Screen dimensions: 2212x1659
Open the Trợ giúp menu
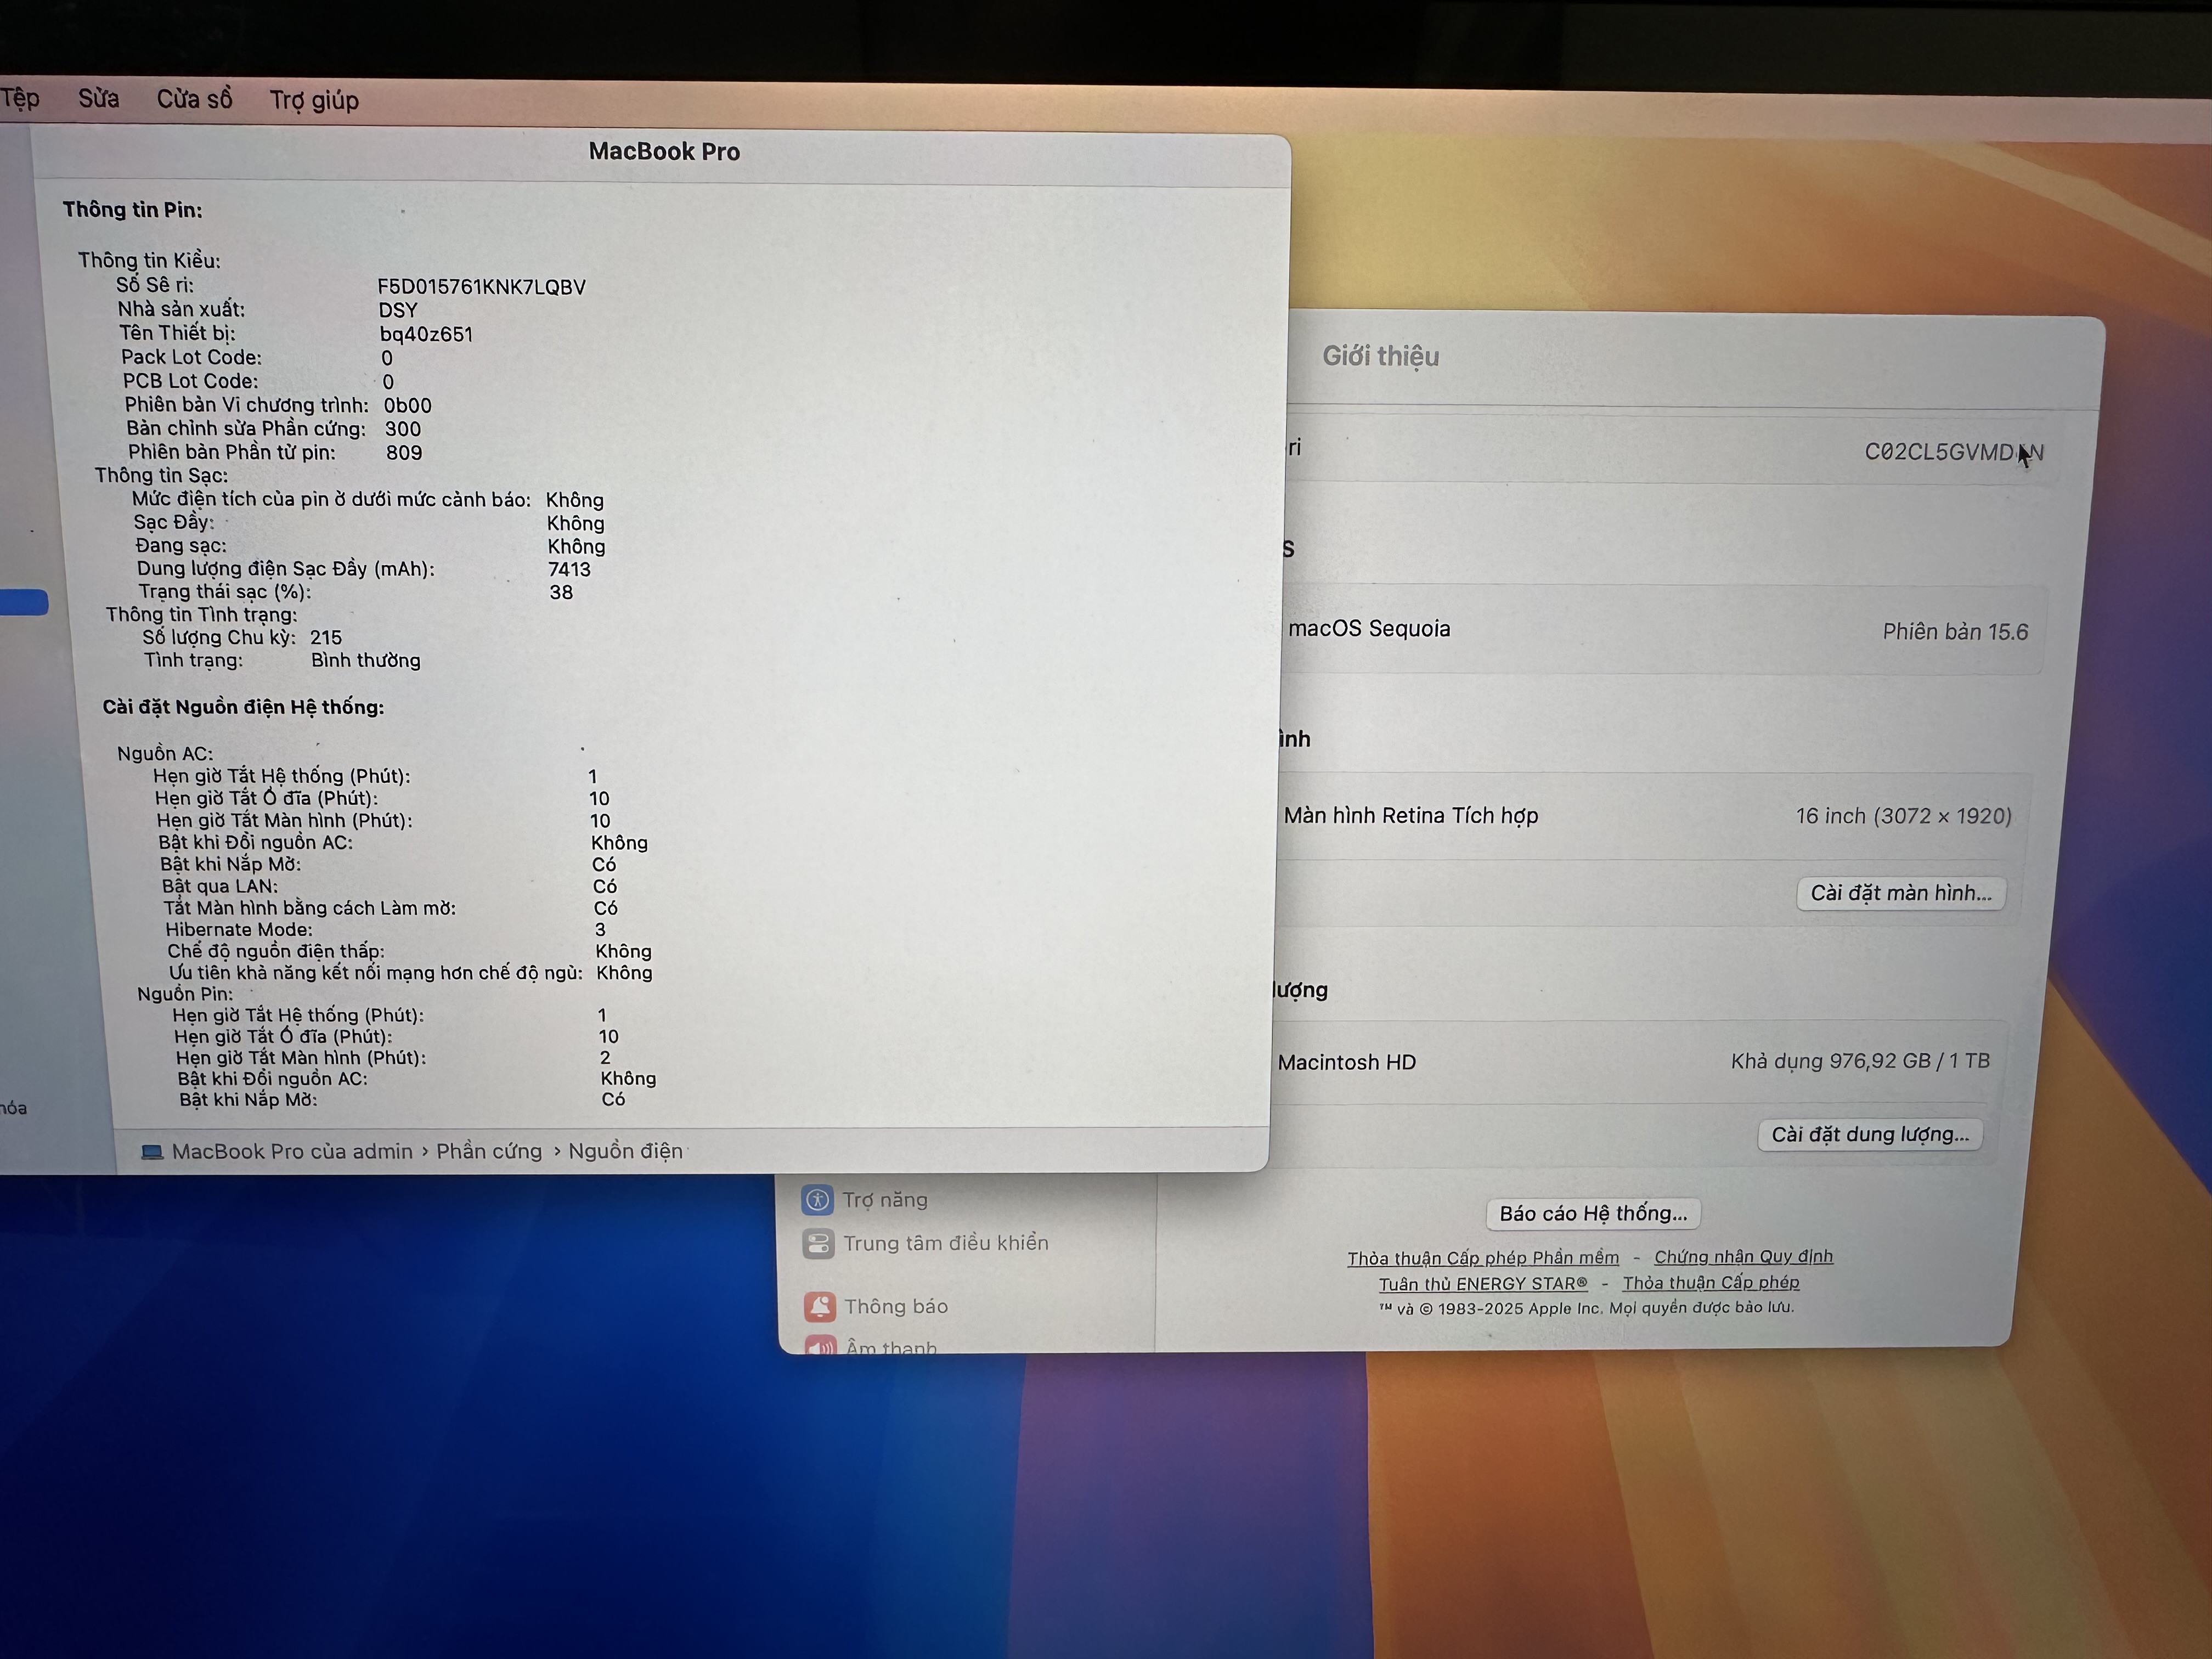tap(314, 100)
